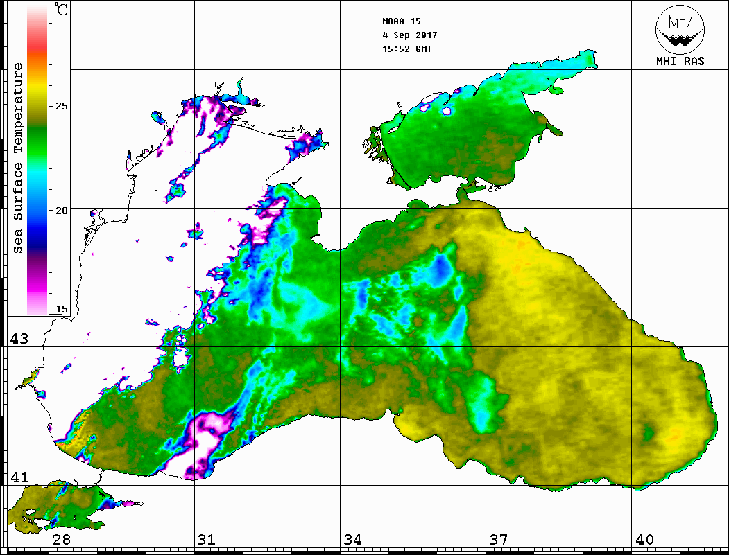729x555 pixels.
Task: Click the 'MHI RAS' label text
Action: (680, 61)
